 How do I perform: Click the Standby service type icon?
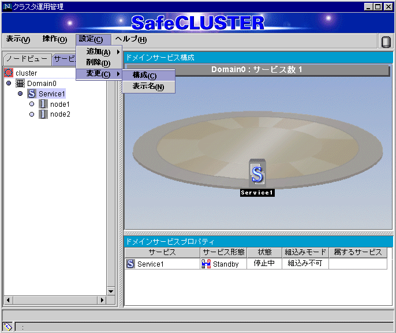[206, 264]
